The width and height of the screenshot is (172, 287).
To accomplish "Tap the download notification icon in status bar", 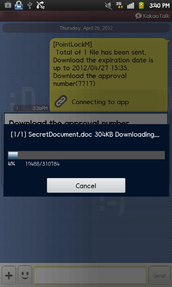I will click(8, 5).
